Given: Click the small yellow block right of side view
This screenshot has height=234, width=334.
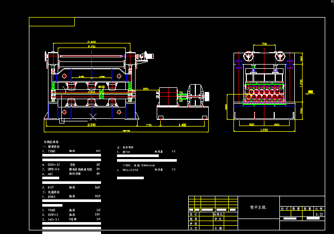Looking at the screenshot, I should click(311, 92).
